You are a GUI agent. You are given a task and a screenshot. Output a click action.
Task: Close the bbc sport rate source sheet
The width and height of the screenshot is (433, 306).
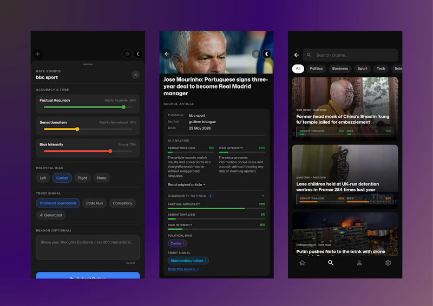[135, 75]
